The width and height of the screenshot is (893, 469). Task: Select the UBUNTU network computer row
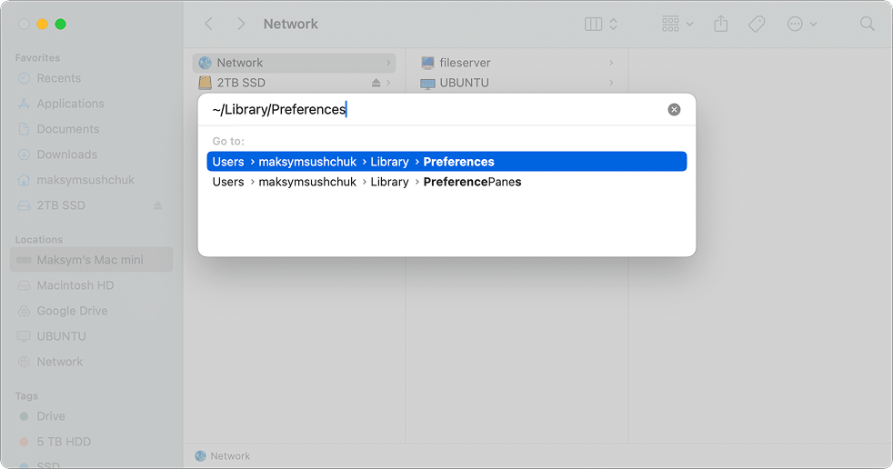517,83
